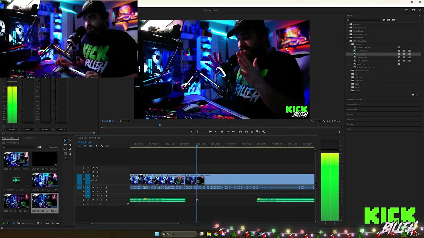This screenshot has height=238, width=424.
Task: Click Mark In bracket in Program monitor
Action: coord(198,132)
